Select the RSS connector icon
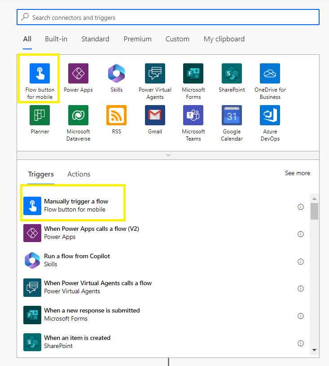Image resolution: width=329 pixels, height=366 pixels. coord(116,115)
